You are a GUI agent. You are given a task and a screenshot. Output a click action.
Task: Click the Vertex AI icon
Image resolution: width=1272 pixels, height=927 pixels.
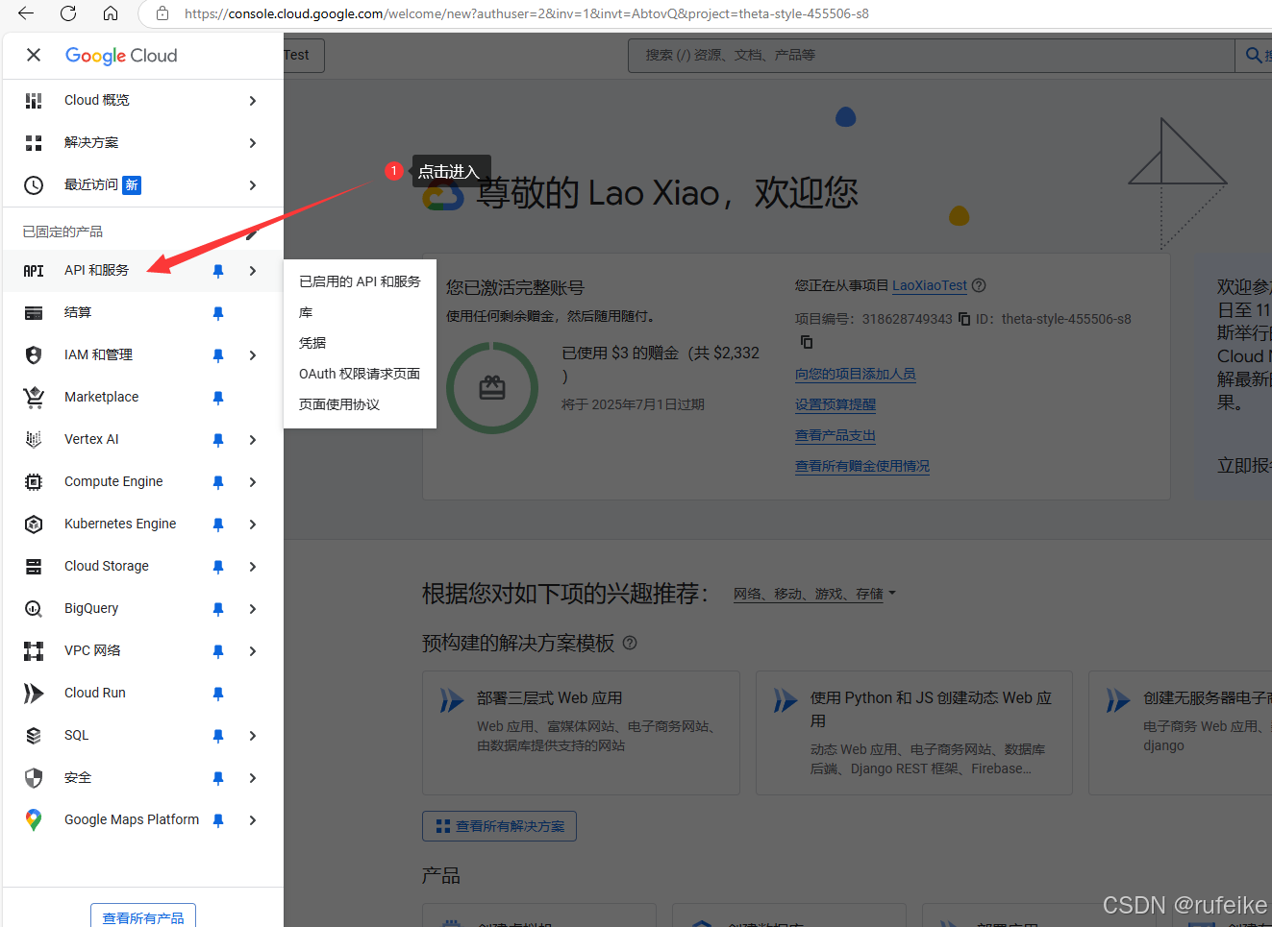coord(34,440)
